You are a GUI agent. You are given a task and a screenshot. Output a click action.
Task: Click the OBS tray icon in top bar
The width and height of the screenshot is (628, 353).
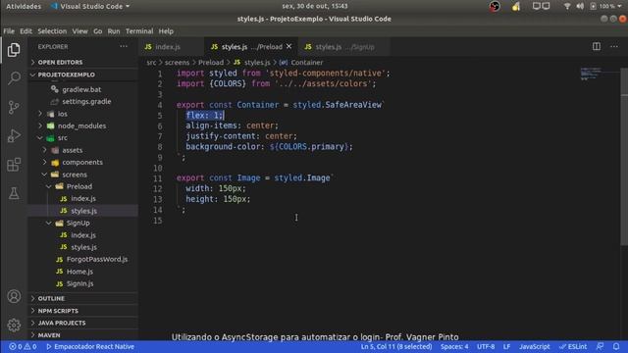click(495, 6)
